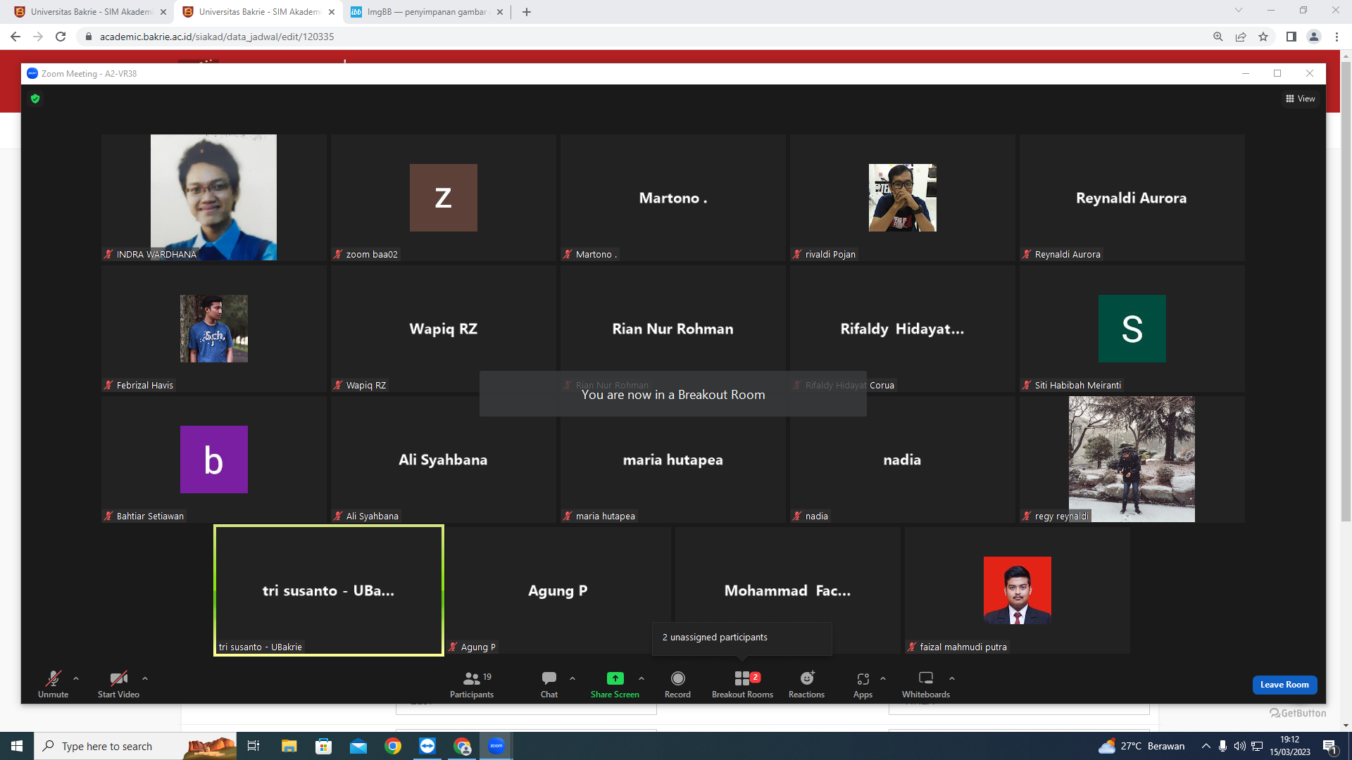Screen dimensions: 1352x760
Task: Open the taskbar volume control
Action: point(1240,746)
